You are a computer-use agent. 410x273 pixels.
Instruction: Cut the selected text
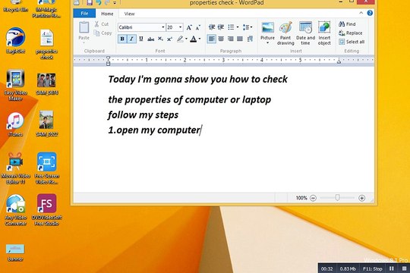click(x=102, y=24)
